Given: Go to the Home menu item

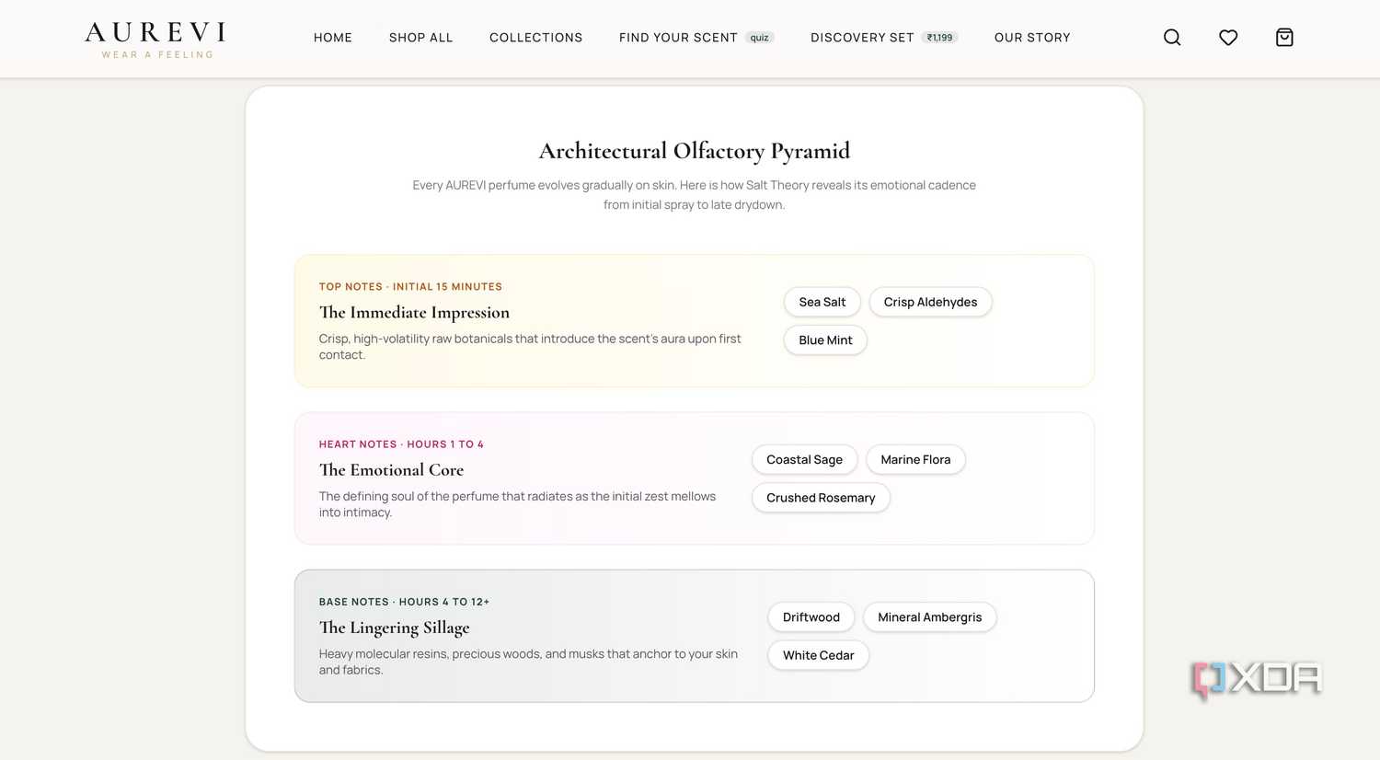Looking at the screenshot, I should pyautogui.click(x=333, y=38).
